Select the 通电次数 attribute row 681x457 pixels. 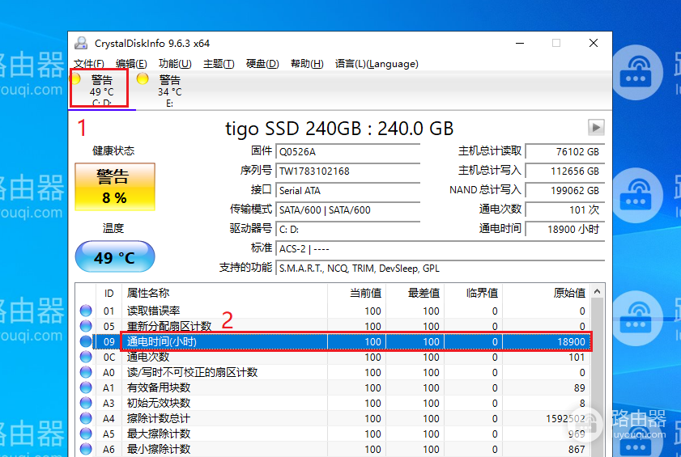pos(333,357)
